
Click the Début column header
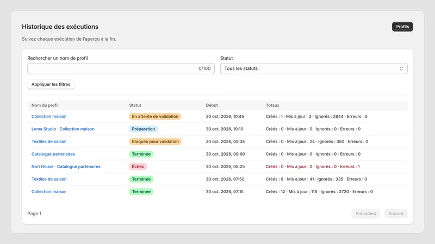click(212, 105)
